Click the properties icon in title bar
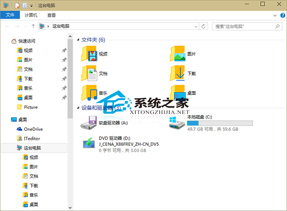Screen dimensions: 287x211 (x=17, y=5)
